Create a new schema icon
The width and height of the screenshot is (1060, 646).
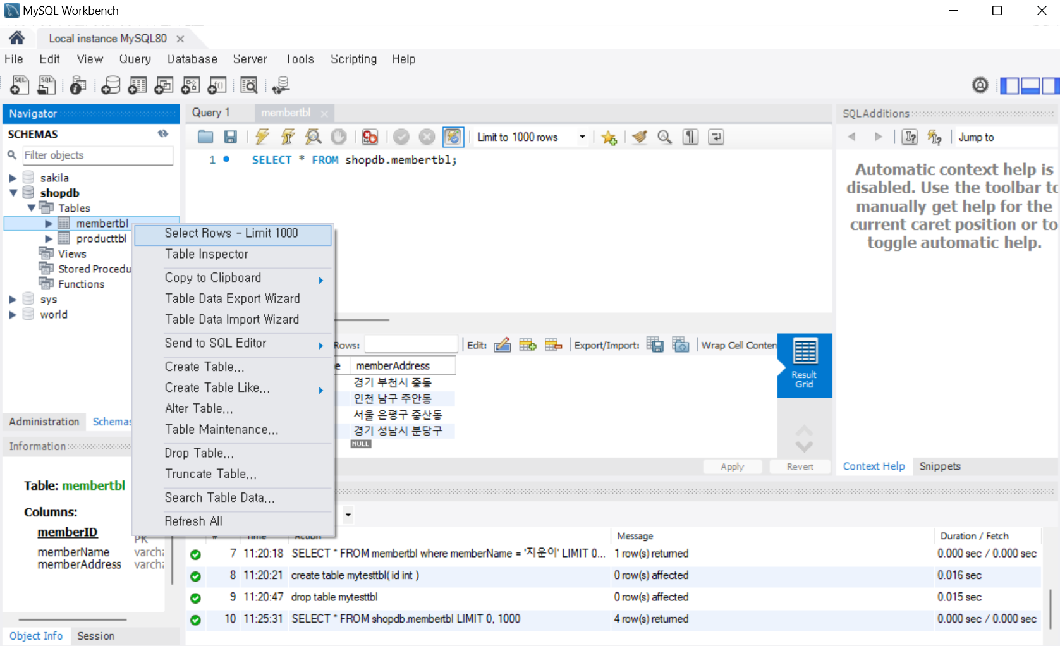click(x=111, y=85)
